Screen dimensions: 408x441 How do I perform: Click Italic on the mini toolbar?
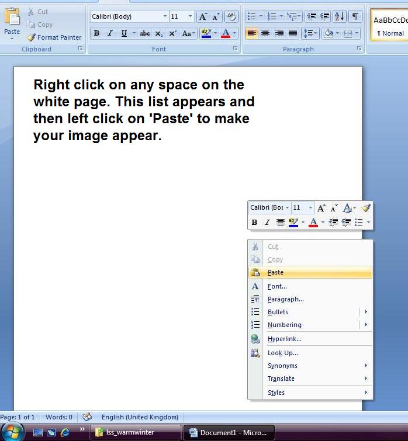267,223
